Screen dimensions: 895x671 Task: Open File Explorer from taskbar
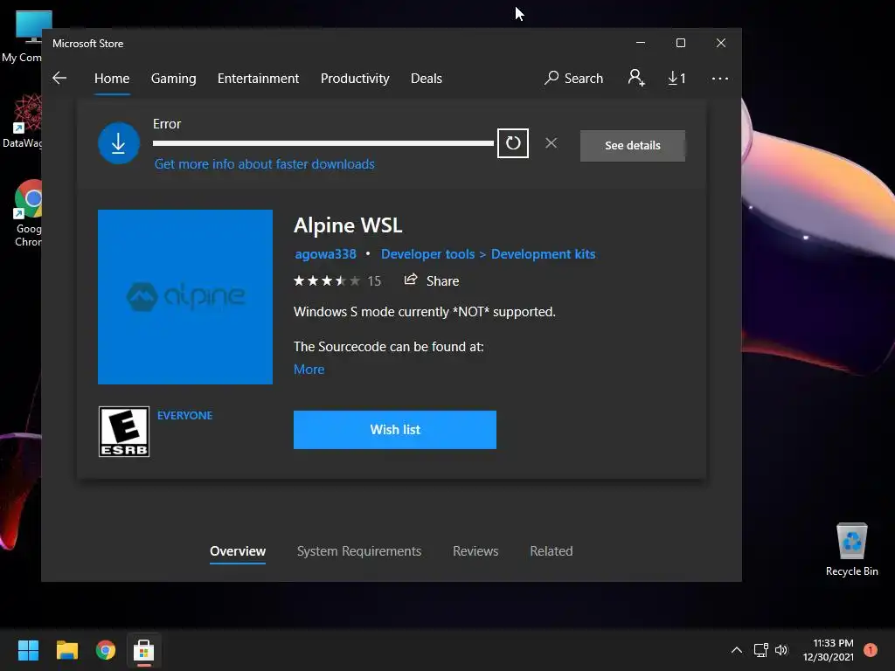66,650
